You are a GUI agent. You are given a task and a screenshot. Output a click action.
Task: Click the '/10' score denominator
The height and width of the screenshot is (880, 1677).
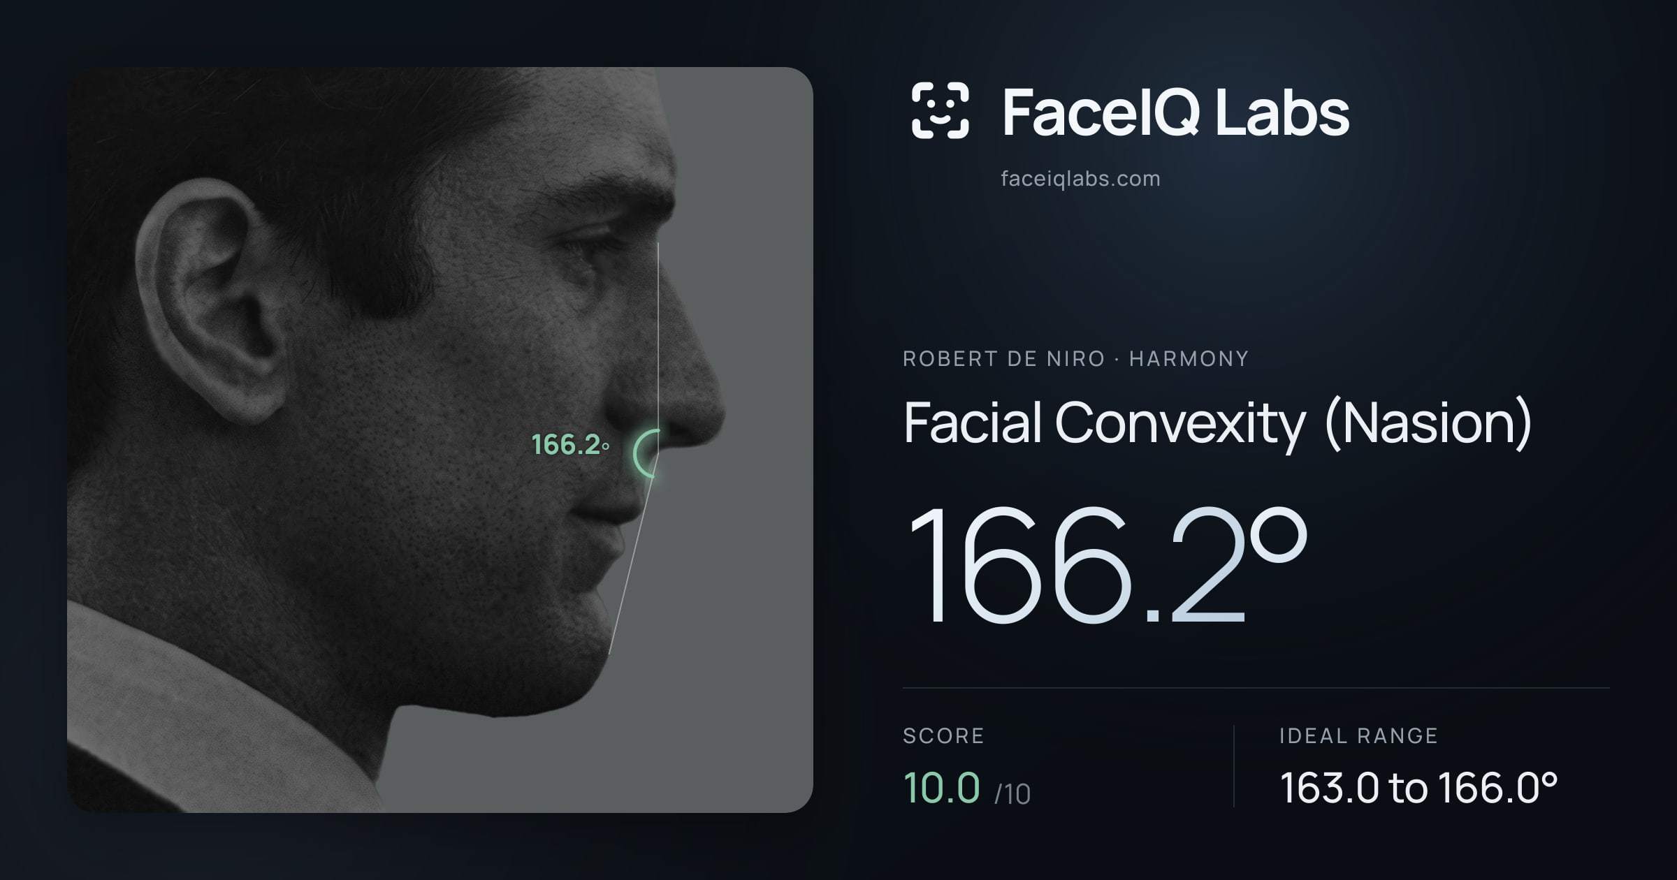coord(1012,794)
